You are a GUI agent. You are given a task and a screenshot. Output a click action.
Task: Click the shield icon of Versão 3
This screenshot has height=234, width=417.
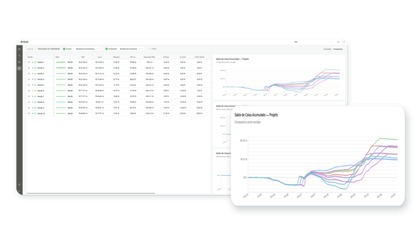pyautogui.click(x=36, y=74)
